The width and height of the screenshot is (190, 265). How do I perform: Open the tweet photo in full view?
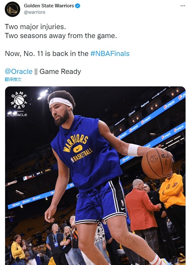(x=95, y=176)
